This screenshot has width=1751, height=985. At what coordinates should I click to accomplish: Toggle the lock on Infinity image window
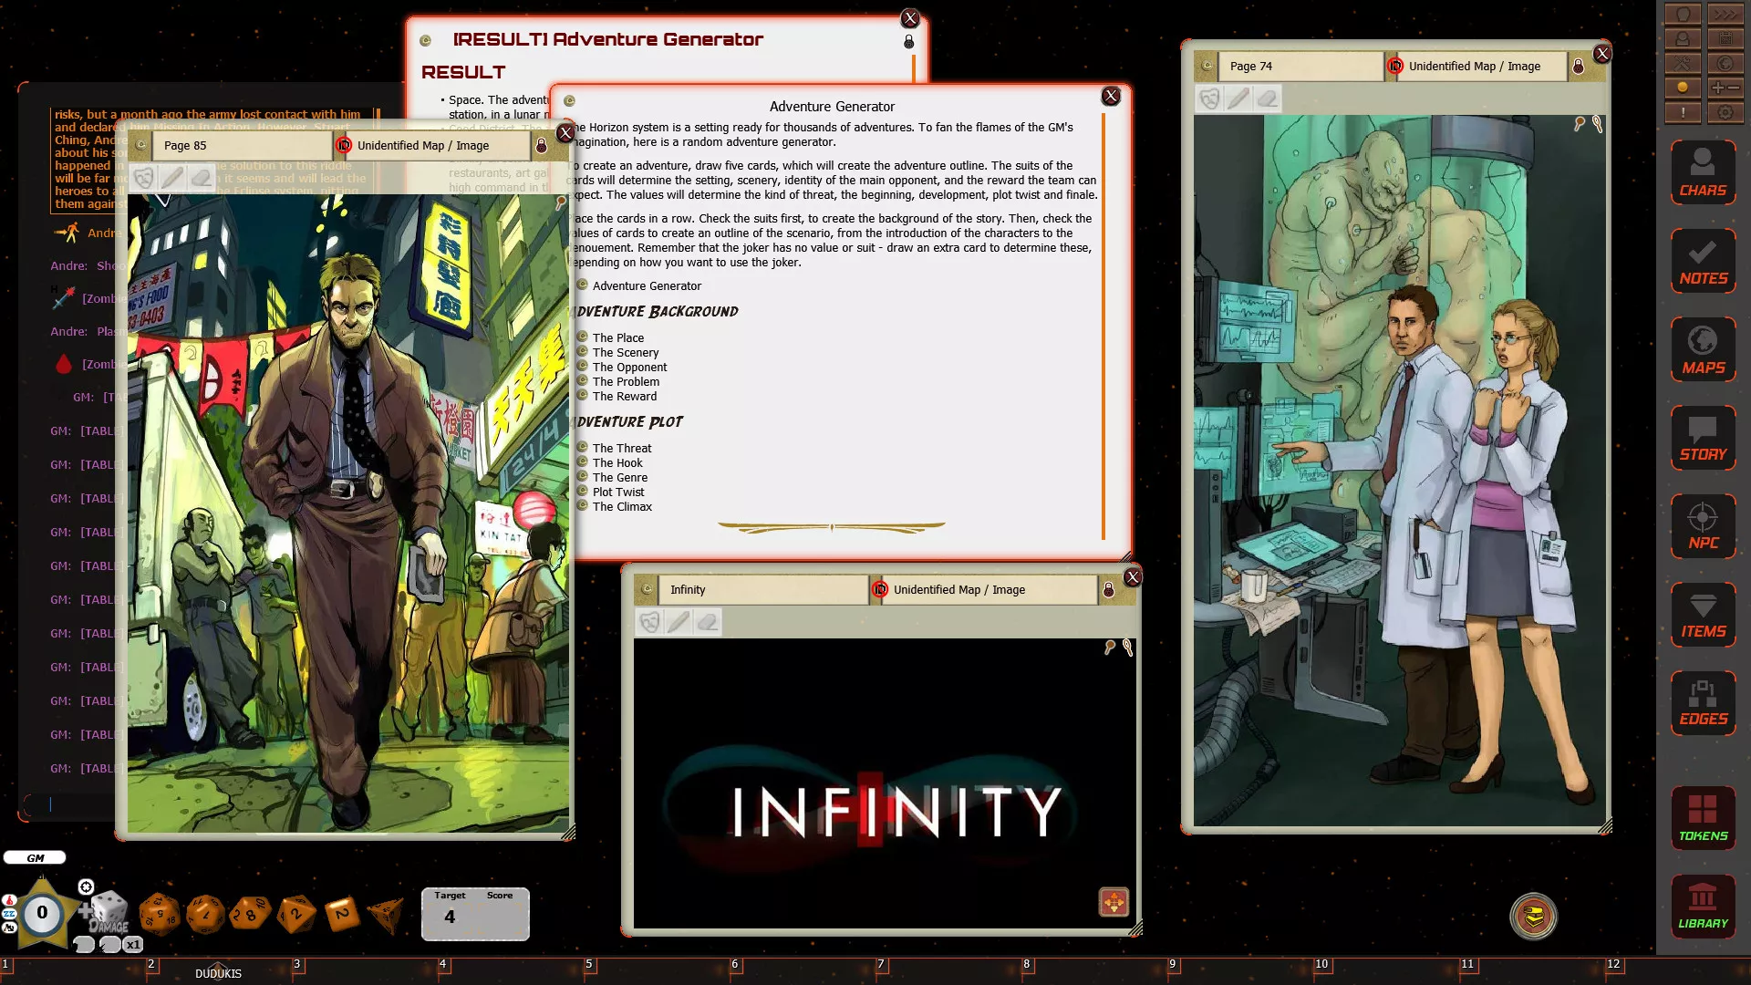tap(1109, 590)
